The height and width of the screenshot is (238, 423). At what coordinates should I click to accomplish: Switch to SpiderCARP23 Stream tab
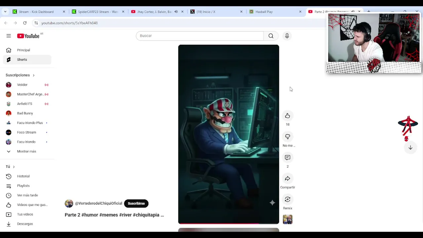pos(98,12)
